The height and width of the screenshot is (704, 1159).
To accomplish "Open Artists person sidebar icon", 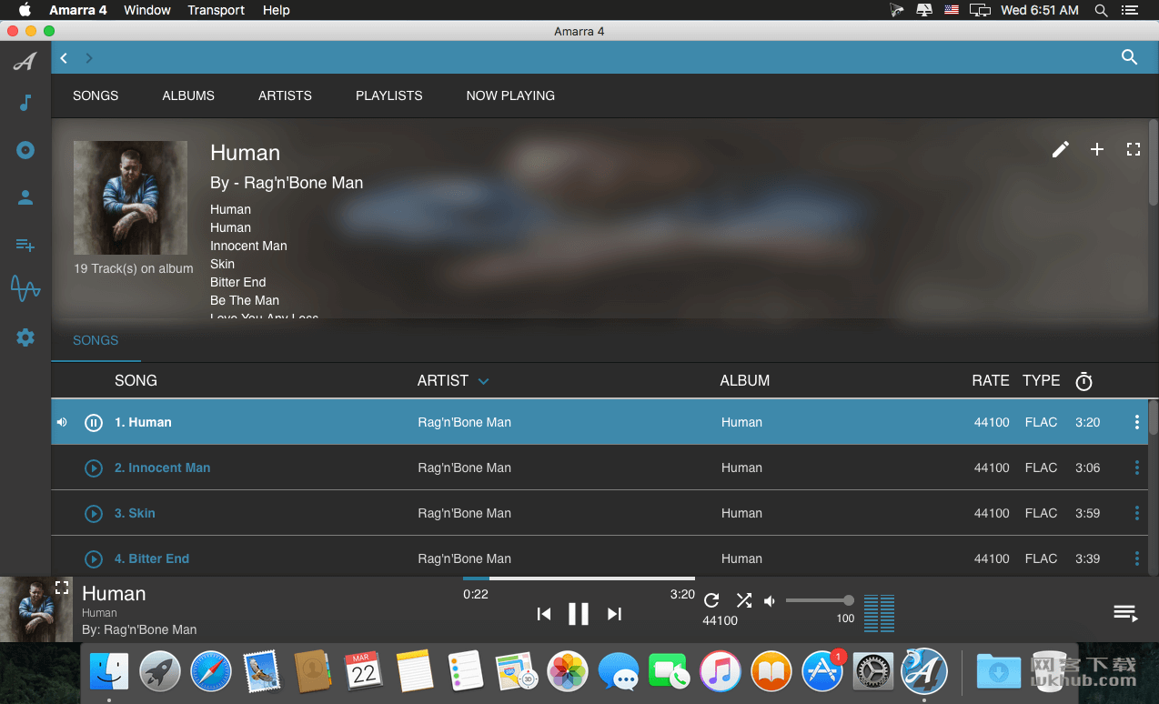I will 25,197.
